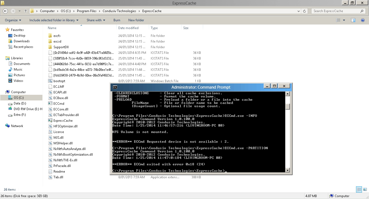Viewport: 369px width, 199px height.
Task: Open the Pictures library
Action: pos(19,75)
